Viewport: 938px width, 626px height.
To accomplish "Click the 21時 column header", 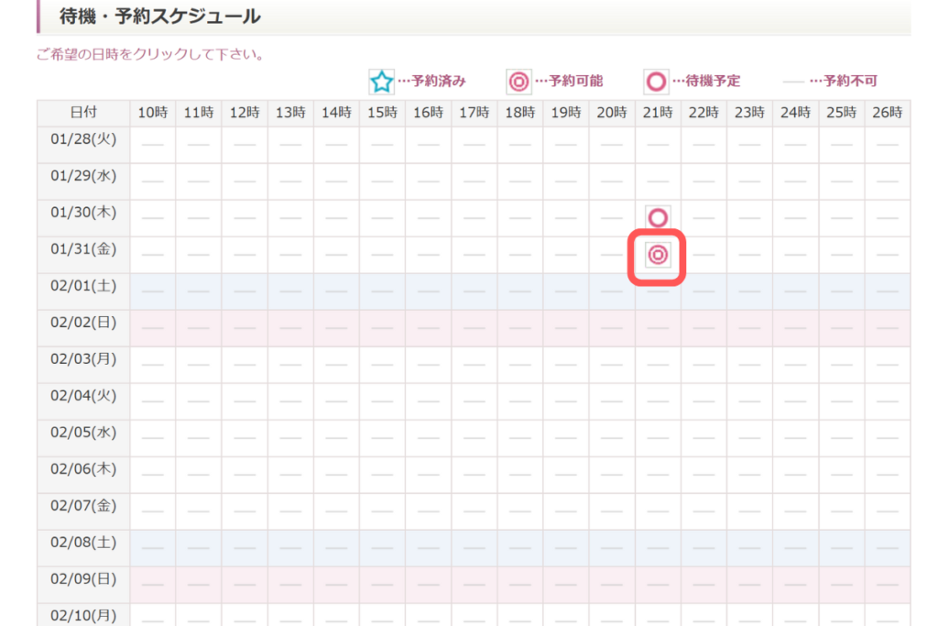I will click(658, 113).
